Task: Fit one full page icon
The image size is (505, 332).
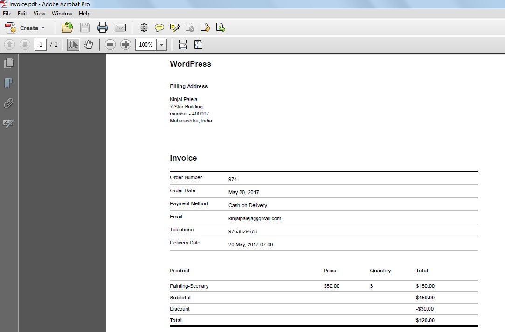Action: pyautogui.click(x=198, y=44)
